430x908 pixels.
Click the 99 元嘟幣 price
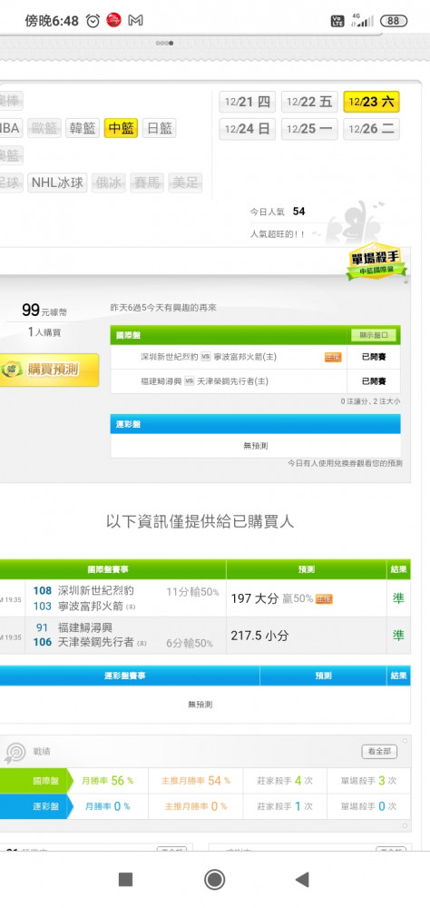[44, 310]
